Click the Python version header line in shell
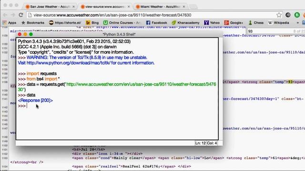The width and height of the screenshot is (305, 171). 74,41
